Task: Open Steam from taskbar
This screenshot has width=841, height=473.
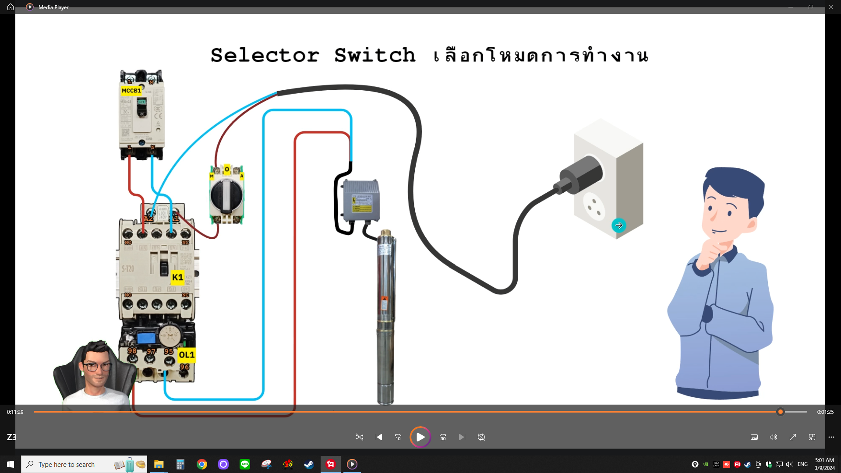Action: pos(309,464)
